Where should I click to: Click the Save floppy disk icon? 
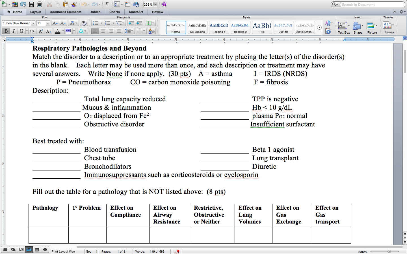31,4
